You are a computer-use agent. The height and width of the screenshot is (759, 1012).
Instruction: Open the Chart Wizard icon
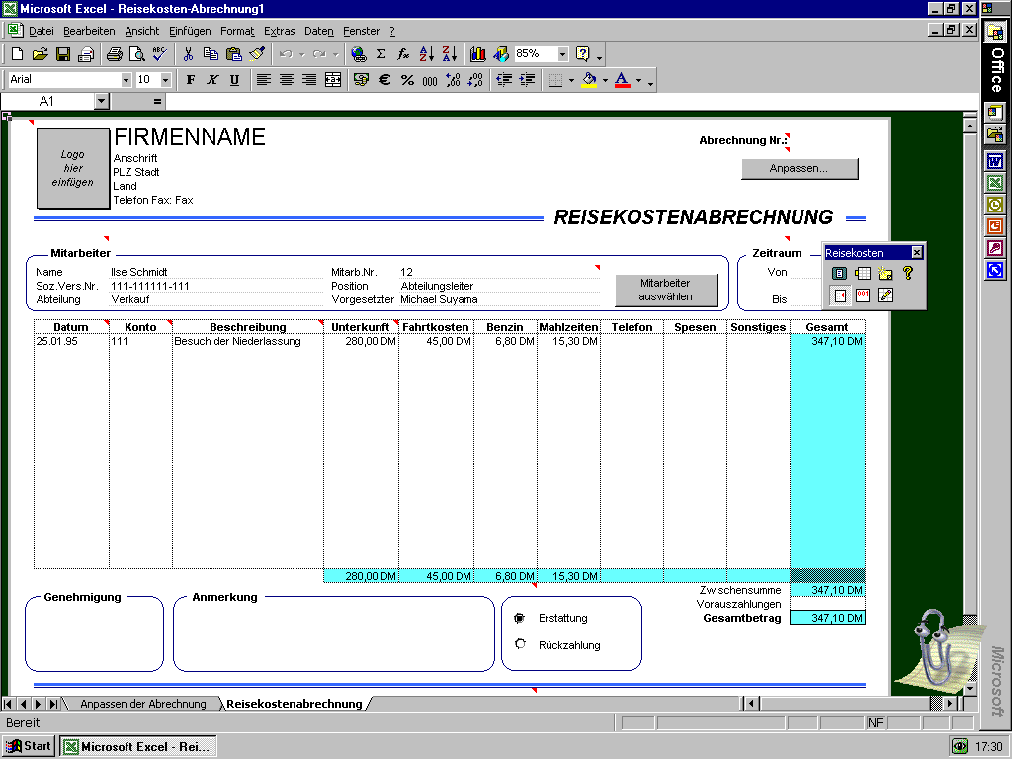point(478,54)
